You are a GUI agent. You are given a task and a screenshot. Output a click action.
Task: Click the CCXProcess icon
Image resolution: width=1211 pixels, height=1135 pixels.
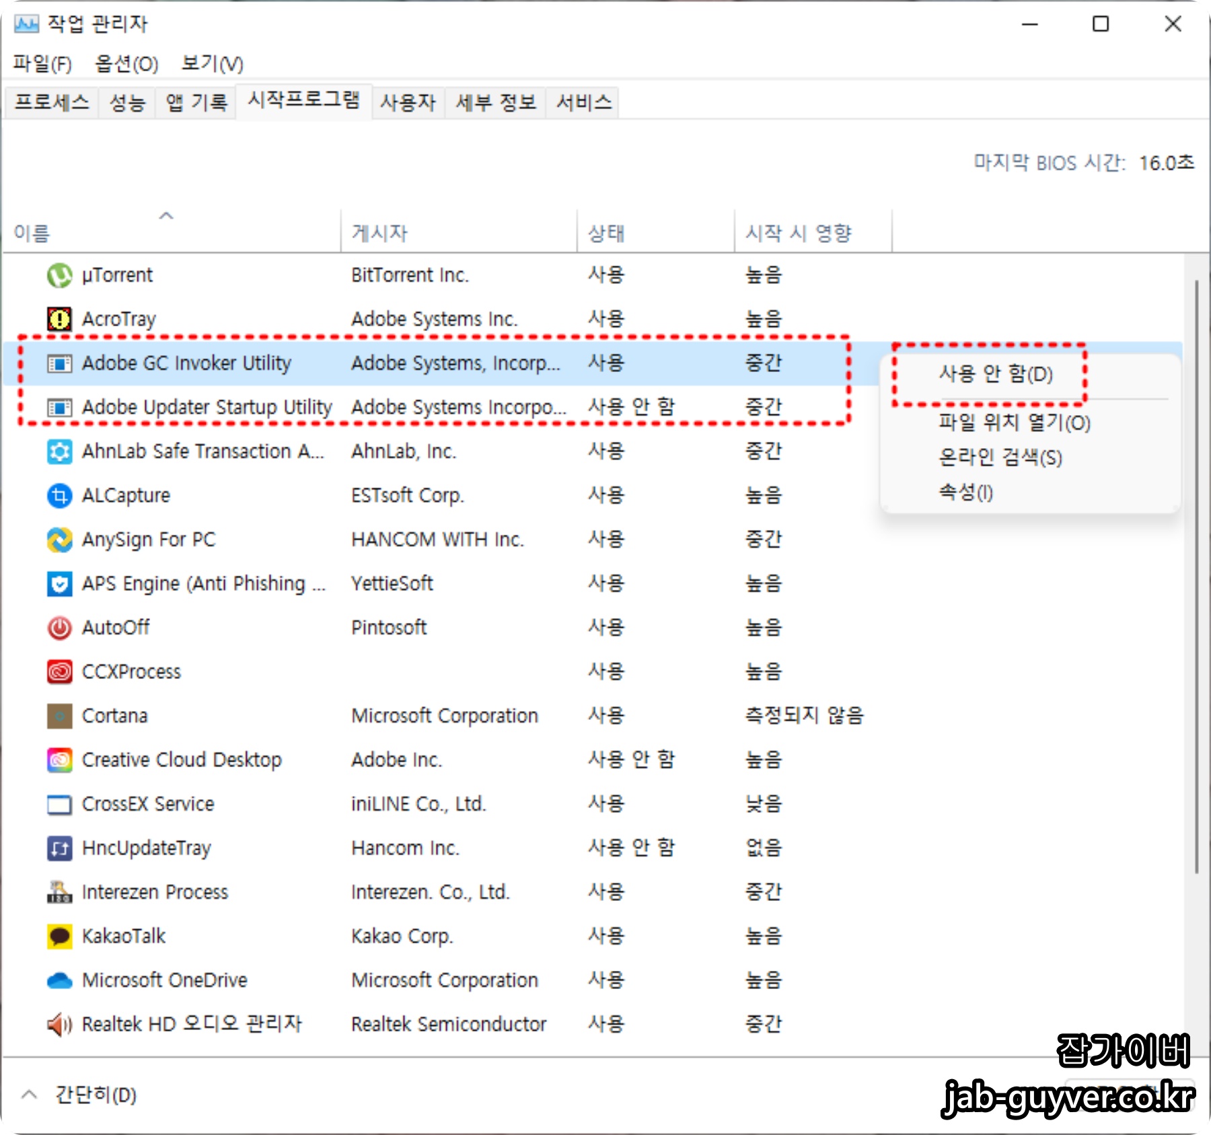click(x=59, y=672)
